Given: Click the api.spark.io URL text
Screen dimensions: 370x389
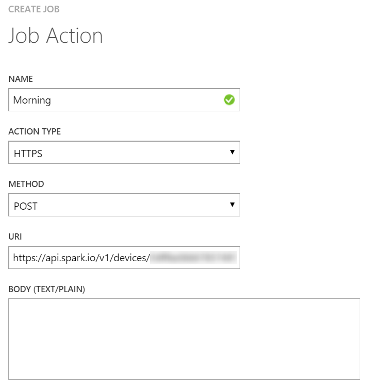Looking at the screenshot, I should (x=81, y=258).
